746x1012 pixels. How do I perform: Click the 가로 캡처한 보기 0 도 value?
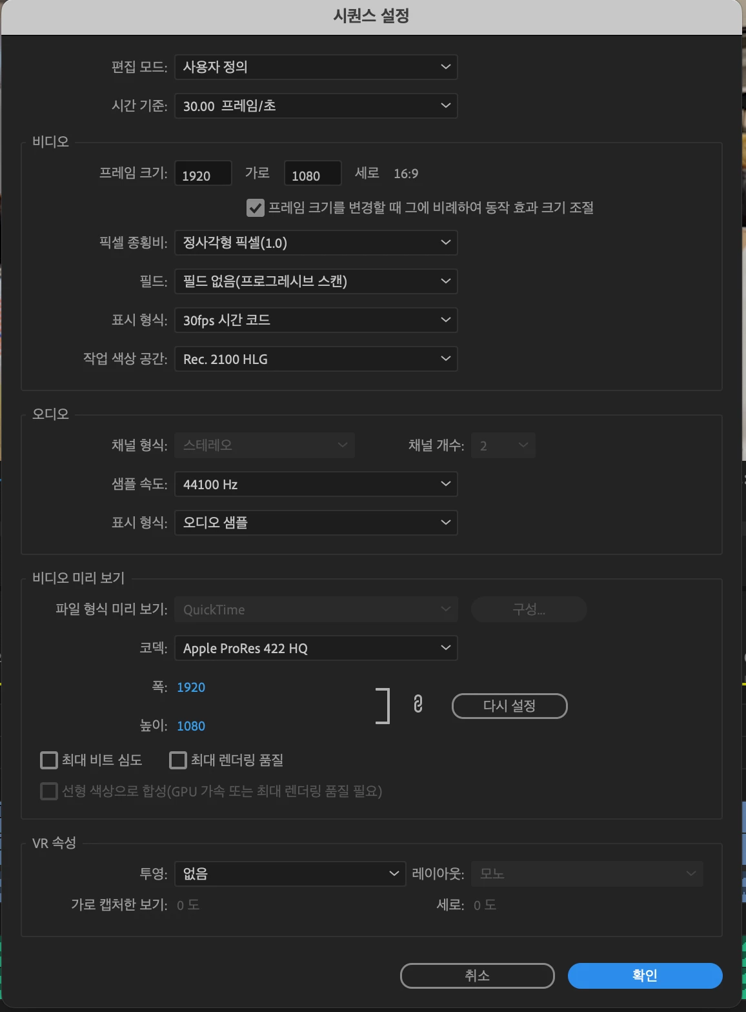coord(188,906)
